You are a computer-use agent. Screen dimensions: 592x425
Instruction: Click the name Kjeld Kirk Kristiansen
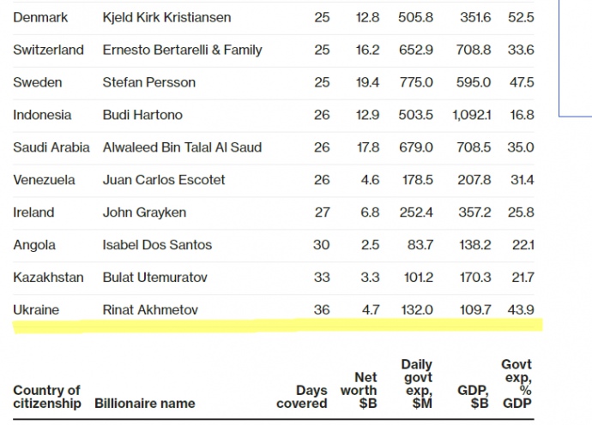[166, 17]
